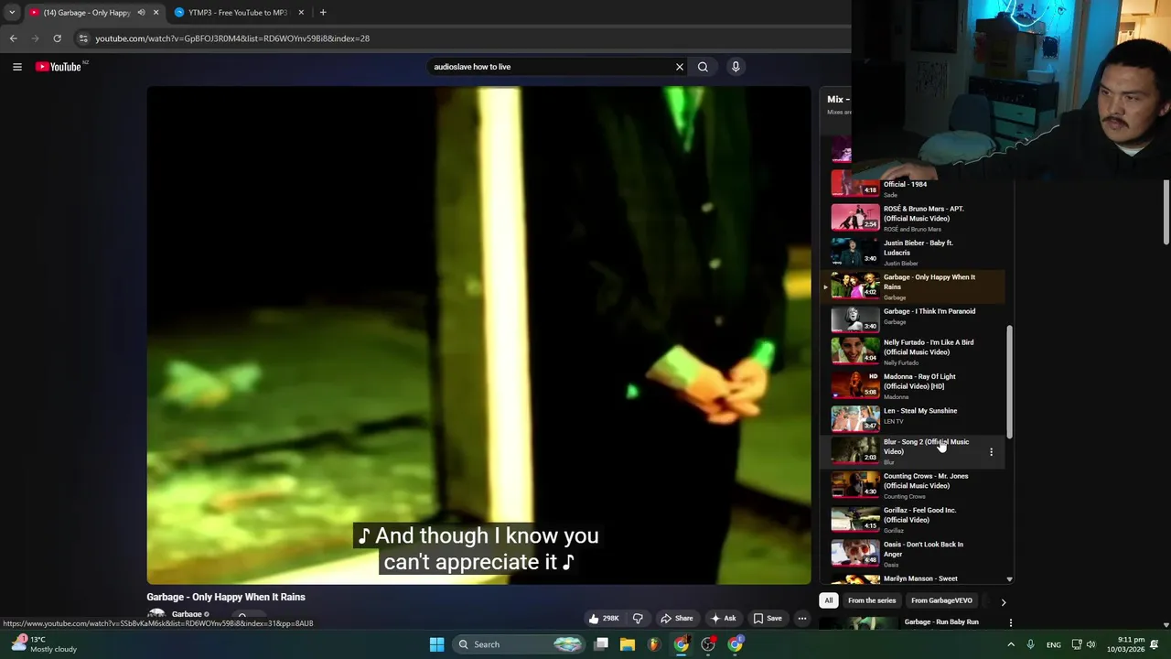Click video title Only Happy When It Rains
1171x659 pixels.
coord(226,597)
